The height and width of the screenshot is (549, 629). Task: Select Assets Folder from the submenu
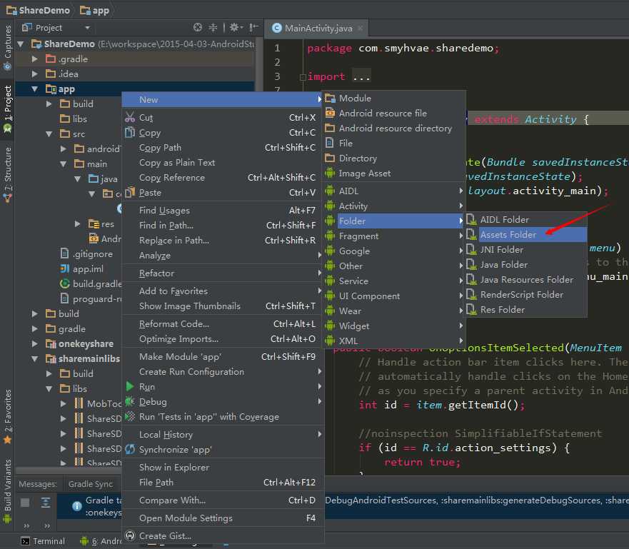coord(508,235)
